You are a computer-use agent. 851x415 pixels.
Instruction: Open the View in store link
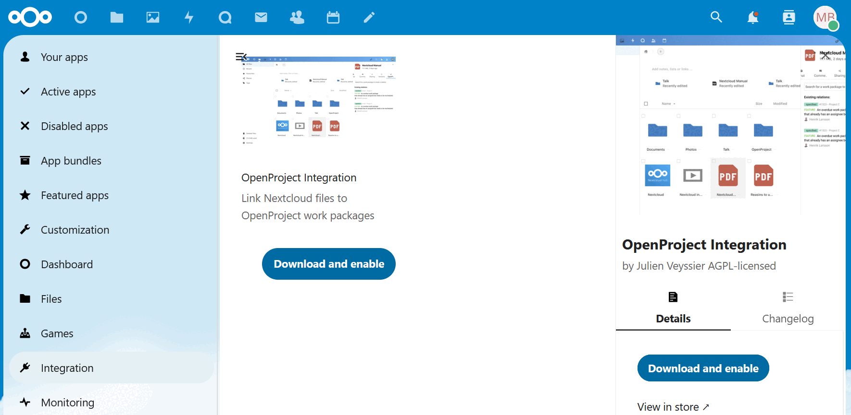673,407
